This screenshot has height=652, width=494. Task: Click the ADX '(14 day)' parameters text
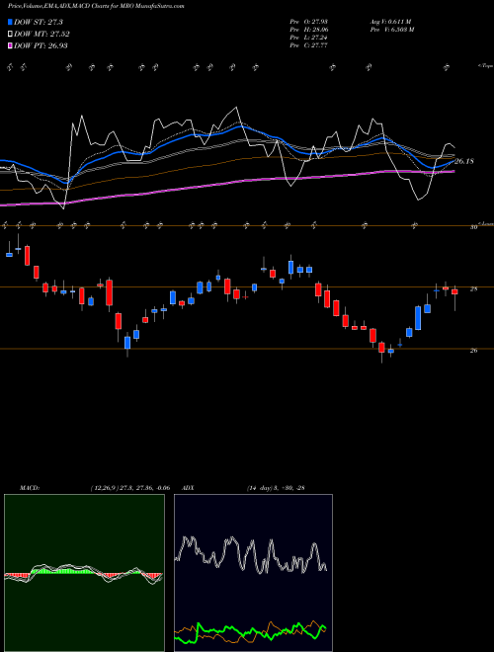pos(258,488)
